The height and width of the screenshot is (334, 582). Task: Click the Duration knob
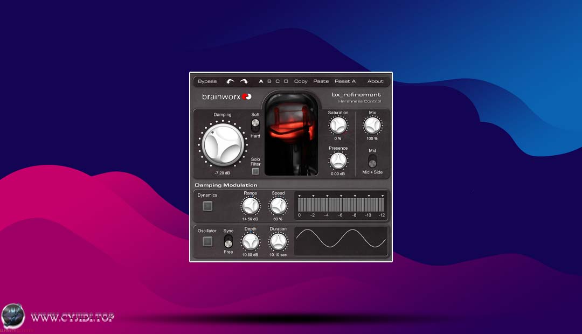(x=278, y=242)
